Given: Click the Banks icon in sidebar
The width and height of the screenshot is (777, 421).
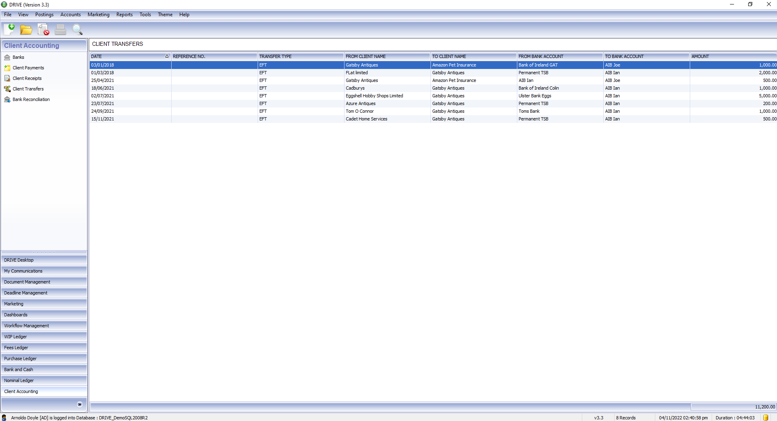Looking at the screenshot, I should (x=7, y=57).
